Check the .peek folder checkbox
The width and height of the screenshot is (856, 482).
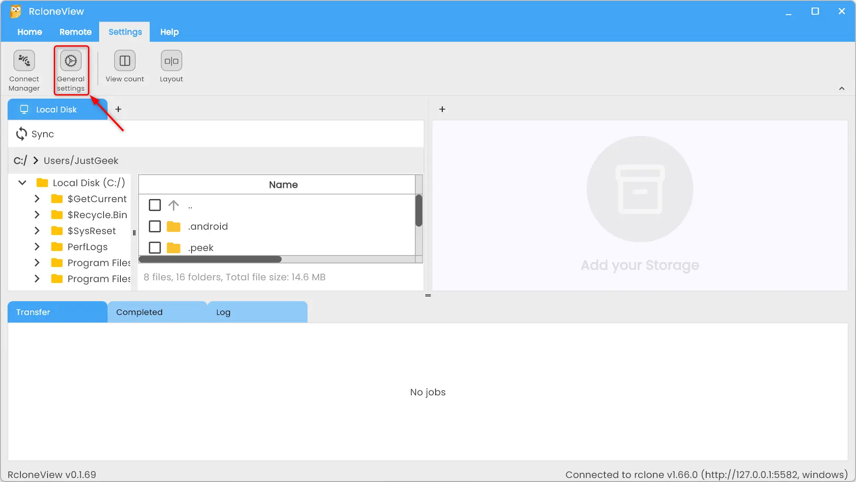[155, 247]
